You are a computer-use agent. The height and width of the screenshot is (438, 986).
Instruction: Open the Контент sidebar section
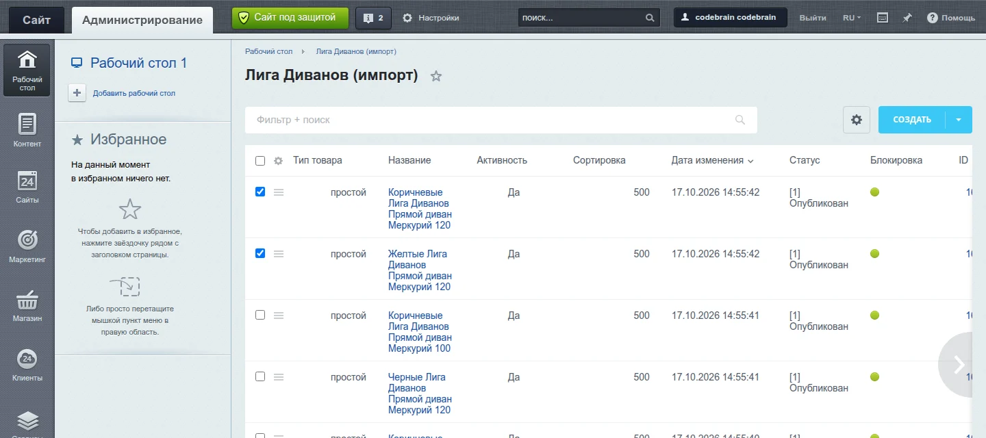pos(27,131)
